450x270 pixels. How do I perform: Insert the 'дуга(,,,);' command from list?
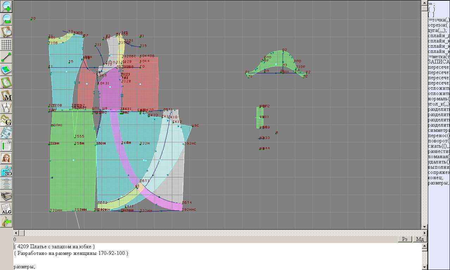pyautogui.click(x=438, y=30)
